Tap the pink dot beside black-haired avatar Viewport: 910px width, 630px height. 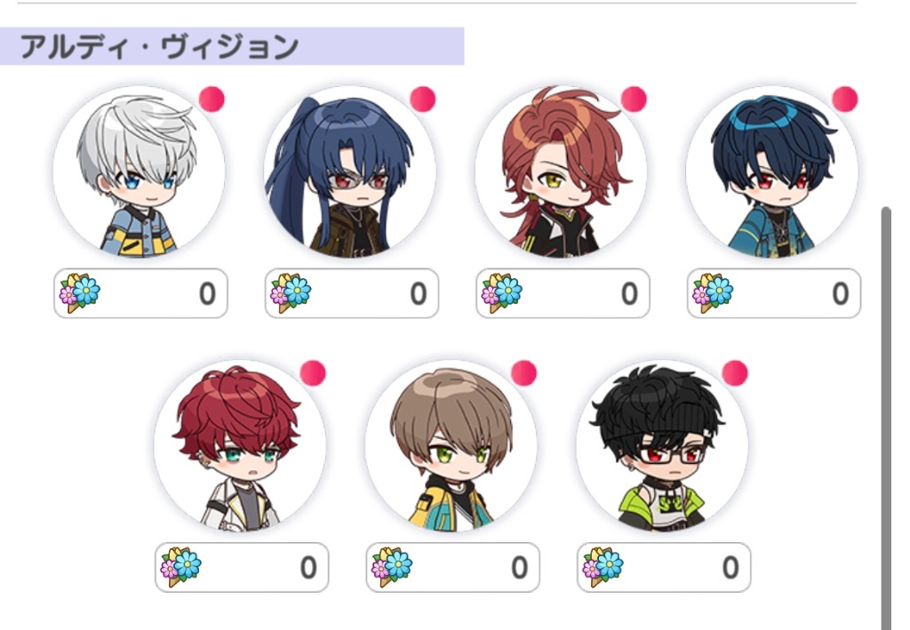tap(735, 373)
